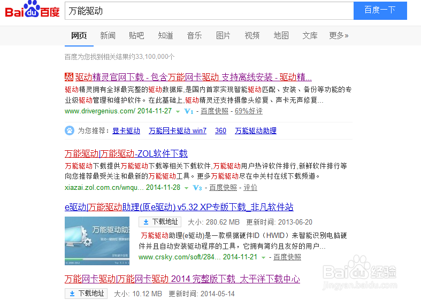Switch to the 图片 tab
This screenshot has width=421, height=300.
click(223, 35)
